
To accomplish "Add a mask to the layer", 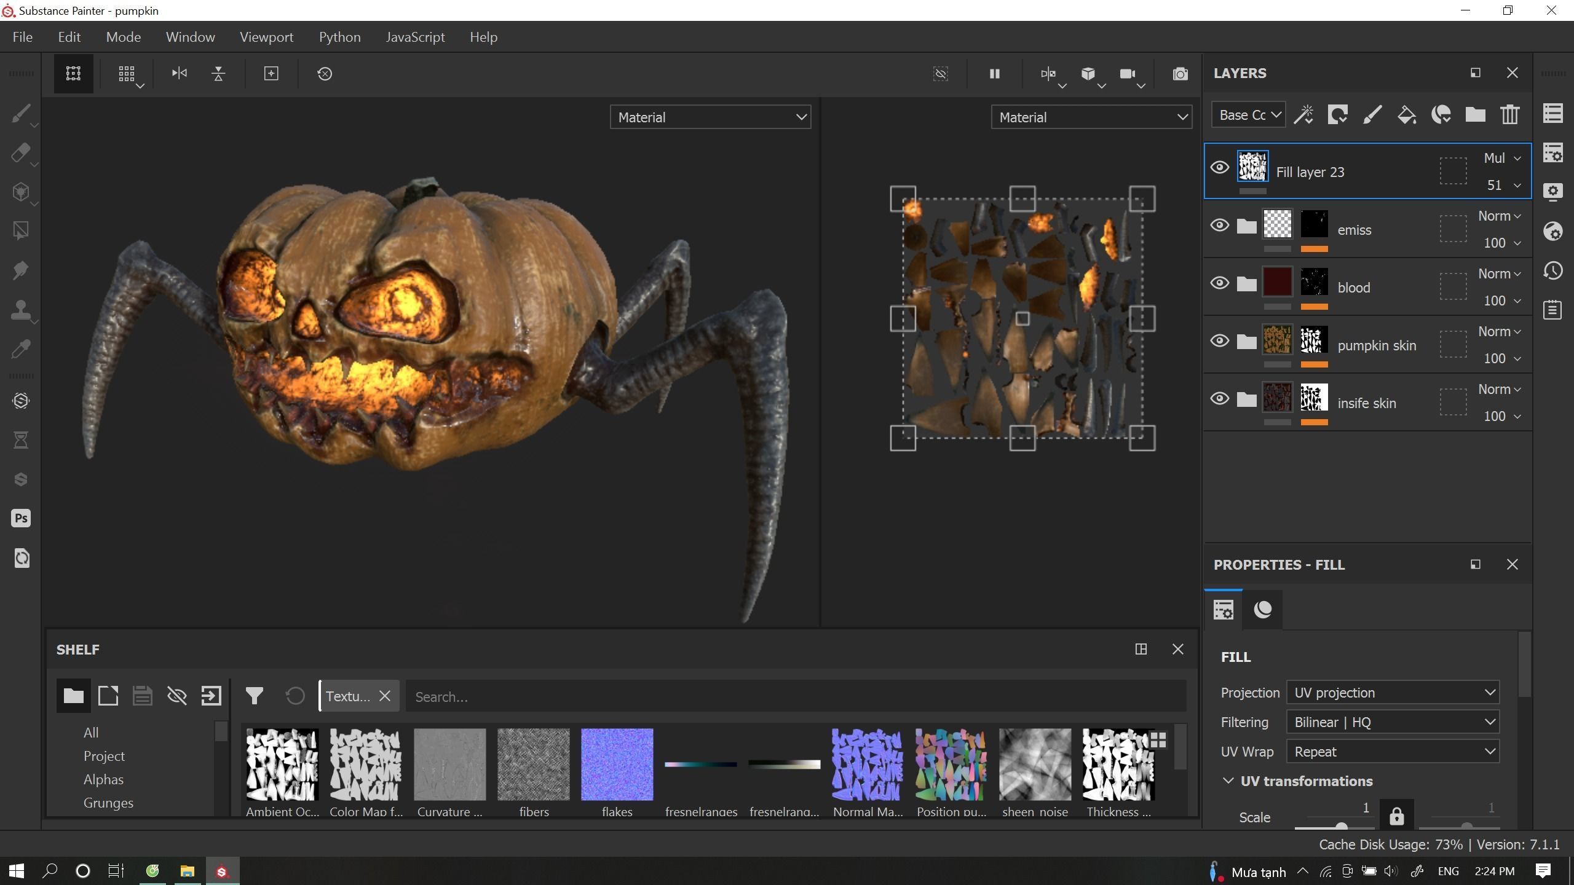I will click(1338, 115).
